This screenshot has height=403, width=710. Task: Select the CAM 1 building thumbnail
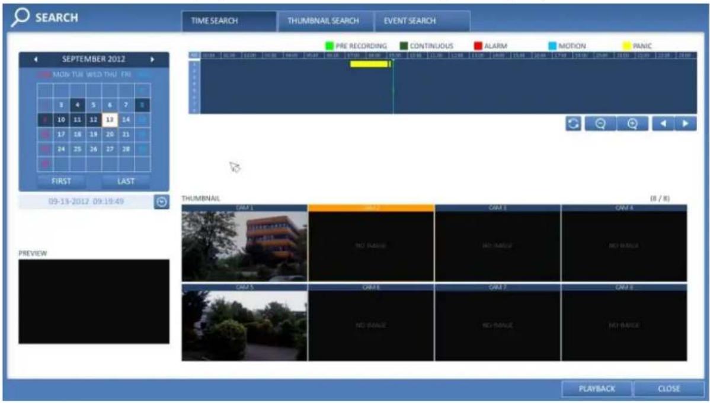(x=245, y=243)
